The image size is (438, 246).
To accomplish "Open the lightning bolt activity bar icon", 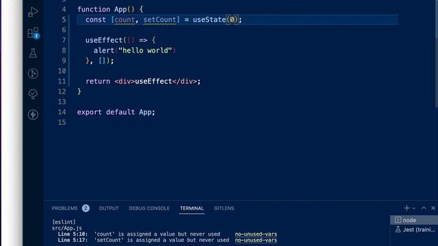I will pos(33,115).
